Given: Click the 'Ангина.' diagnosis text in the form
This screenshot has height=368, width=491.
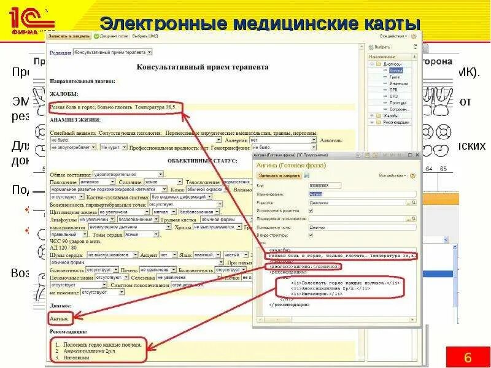Looking at the screenshot, I should tap(59, 318).
